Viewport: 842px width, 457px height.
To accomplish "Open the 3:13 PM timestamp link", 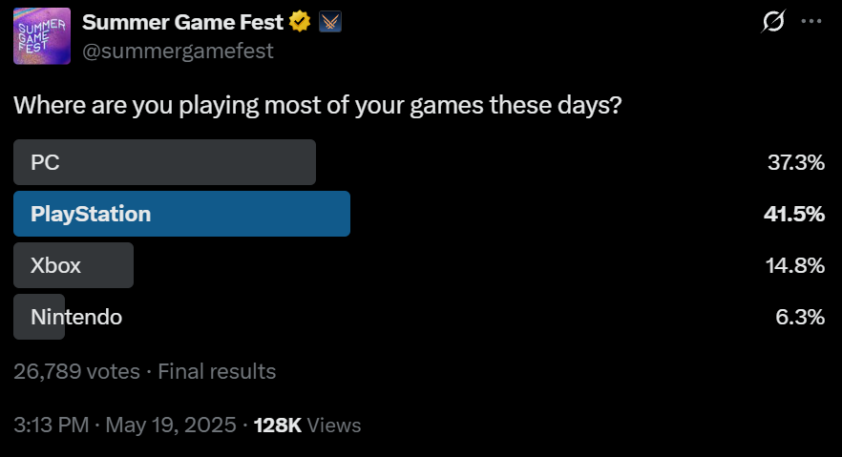I will pyautogui.click(x=124, y=425).
